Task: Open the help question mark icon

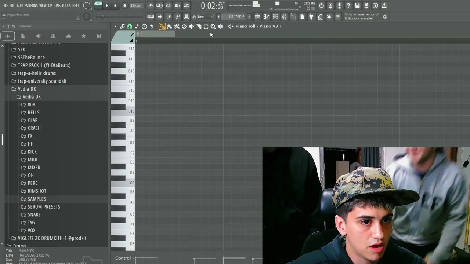Action: (348, 5)
